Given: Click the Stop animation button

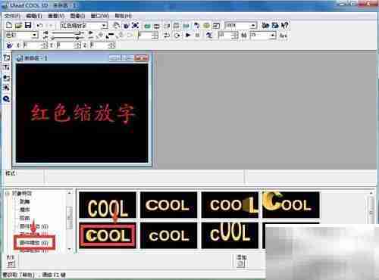Looking at the screenshot, I should 198,35.
